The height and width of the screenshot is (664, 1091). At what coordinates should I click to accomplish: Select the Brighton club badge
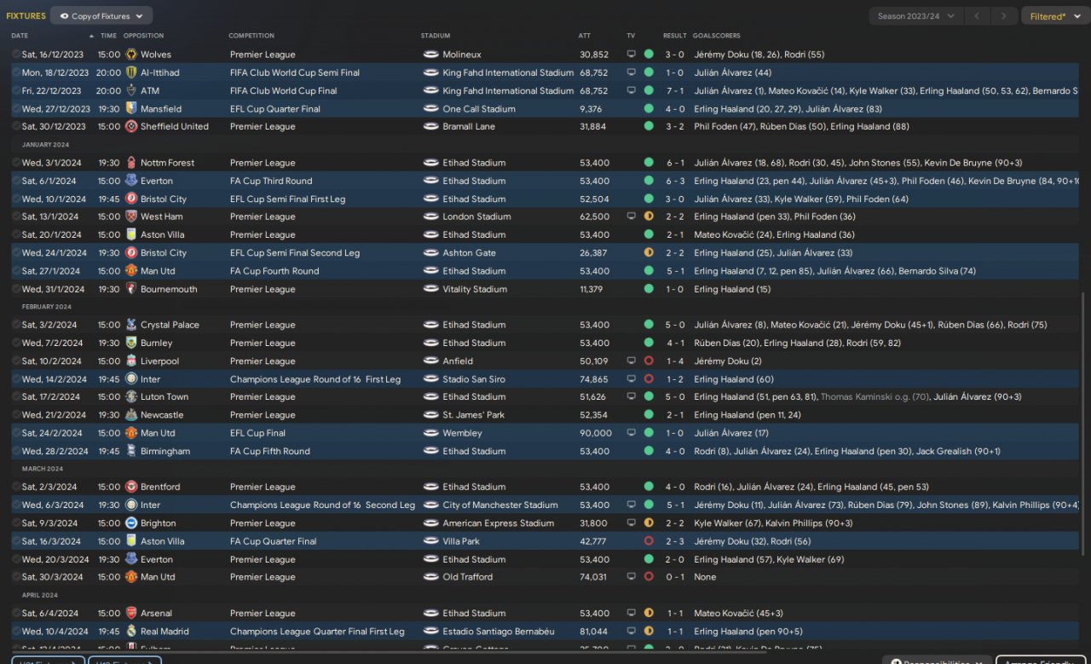[x=131, y=523]
